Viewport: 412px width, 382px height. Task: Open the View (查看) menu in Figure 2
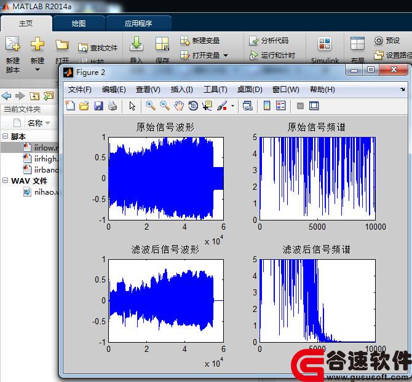(148, 90)
